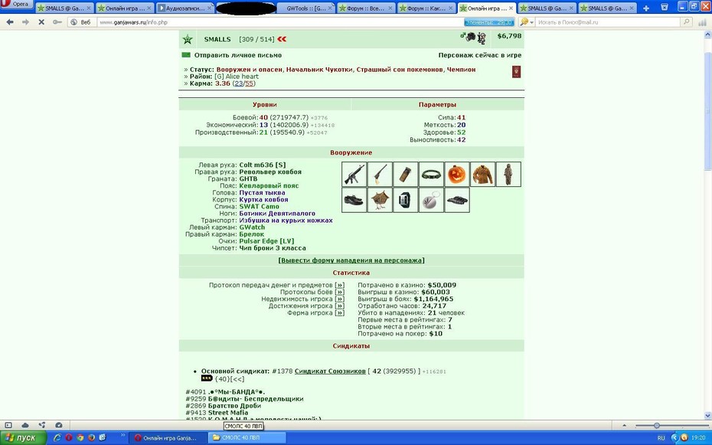The height and width of the screenshot is (445, 712).
Task: Expand the quick launch chevron overflow
Action: [122, 436]
